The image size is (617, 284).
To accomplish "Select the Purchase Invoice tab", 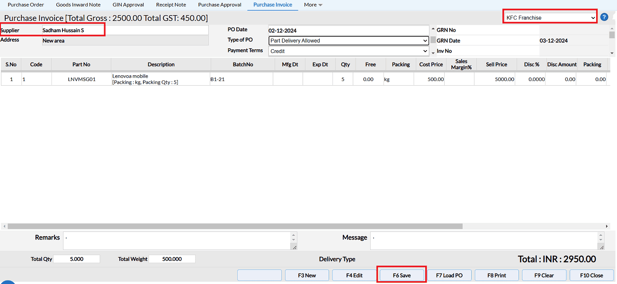I will point(273,5).
